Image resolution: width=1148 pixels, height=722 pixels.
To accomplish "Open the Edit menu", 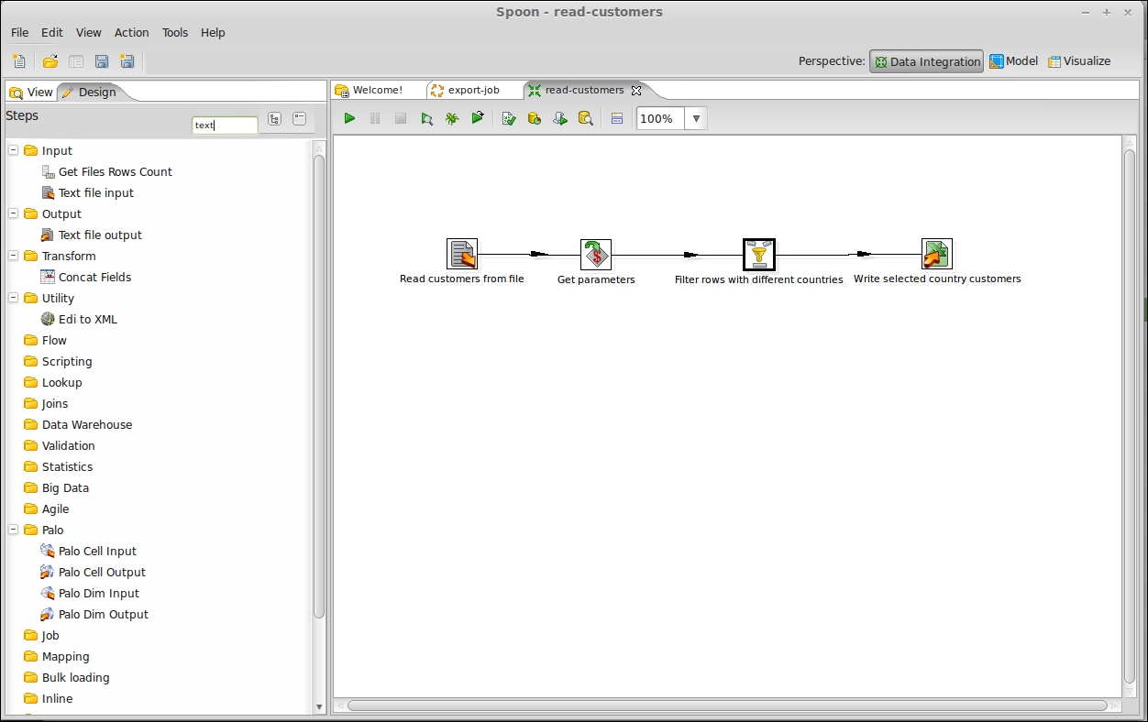I will [x=52, y=32].
